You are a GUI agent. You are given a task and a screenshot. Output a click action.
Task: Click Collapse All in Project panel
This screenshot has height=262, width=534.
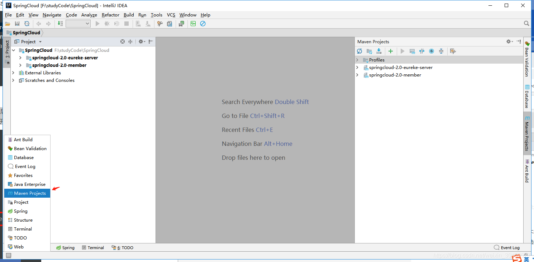point(130,41)
